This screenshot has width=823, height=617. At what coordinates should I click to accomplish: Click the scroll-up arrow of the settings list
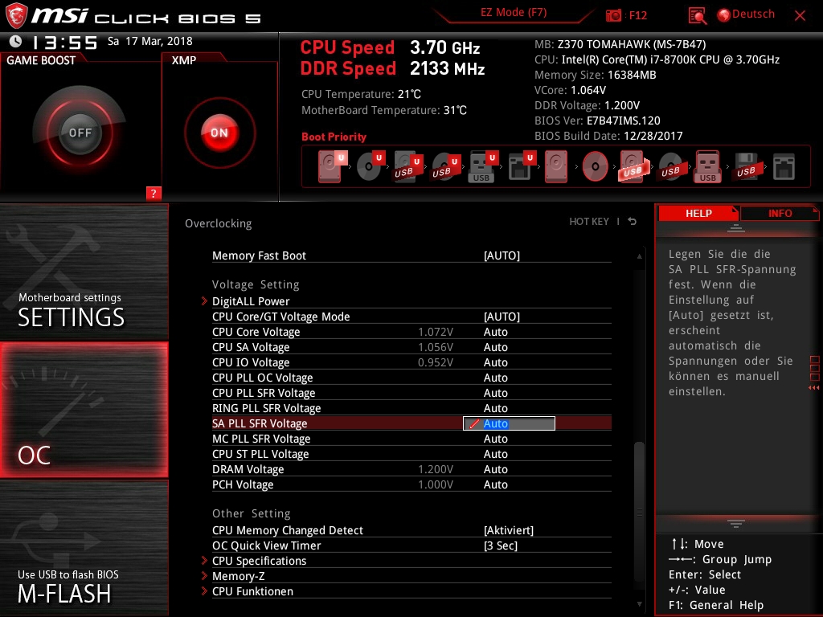pyautogui.click(x=639, y=256)
